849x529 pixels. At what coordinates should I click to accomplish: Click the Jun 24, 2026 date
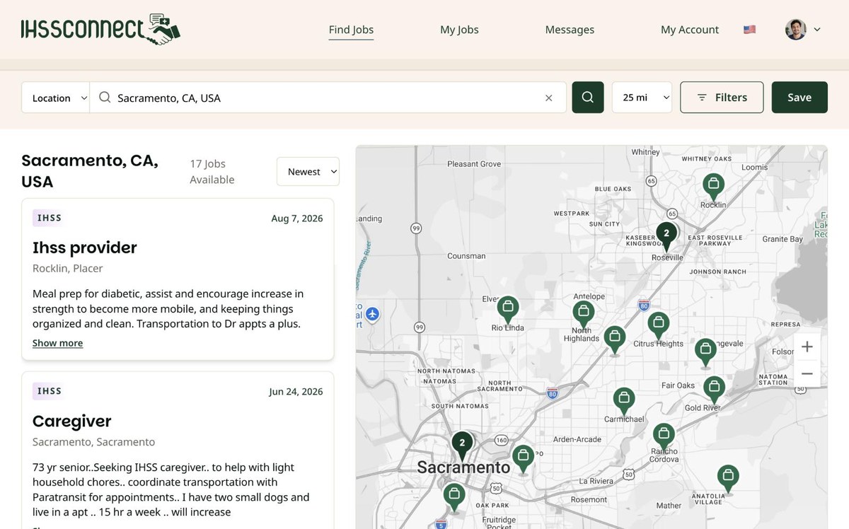(x=296, y=392)
